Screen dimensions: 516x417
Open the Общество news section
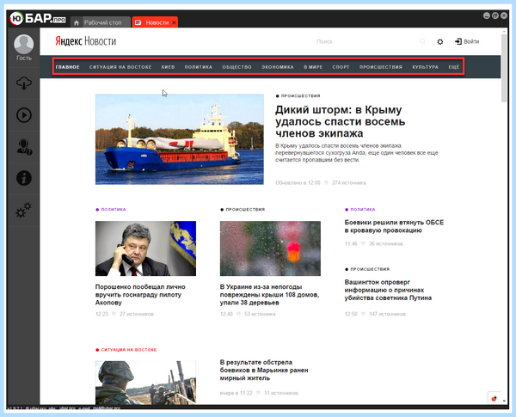click(236, 67)
